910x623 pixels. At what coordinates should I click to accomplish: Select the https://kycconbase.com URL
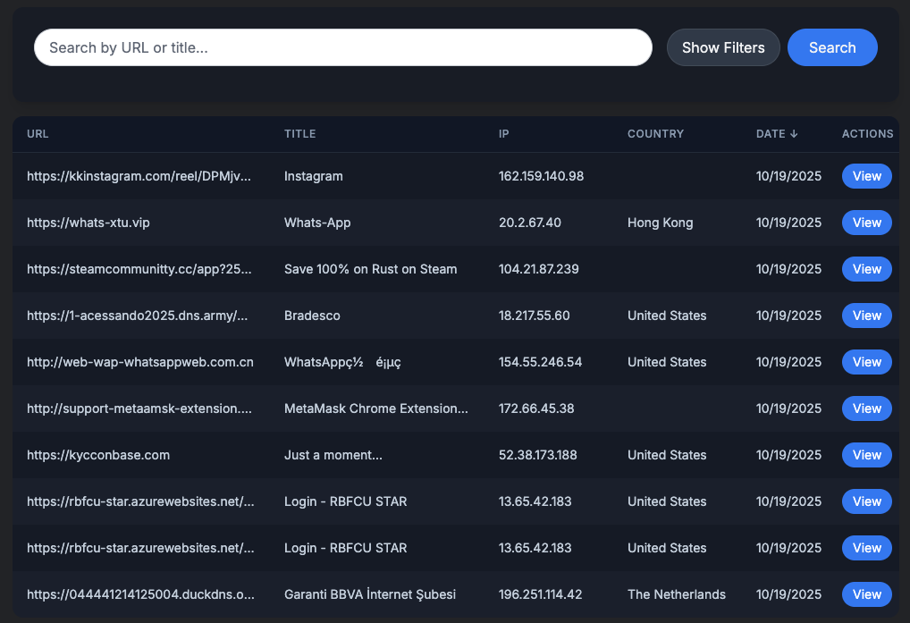(x=98, y=455)
